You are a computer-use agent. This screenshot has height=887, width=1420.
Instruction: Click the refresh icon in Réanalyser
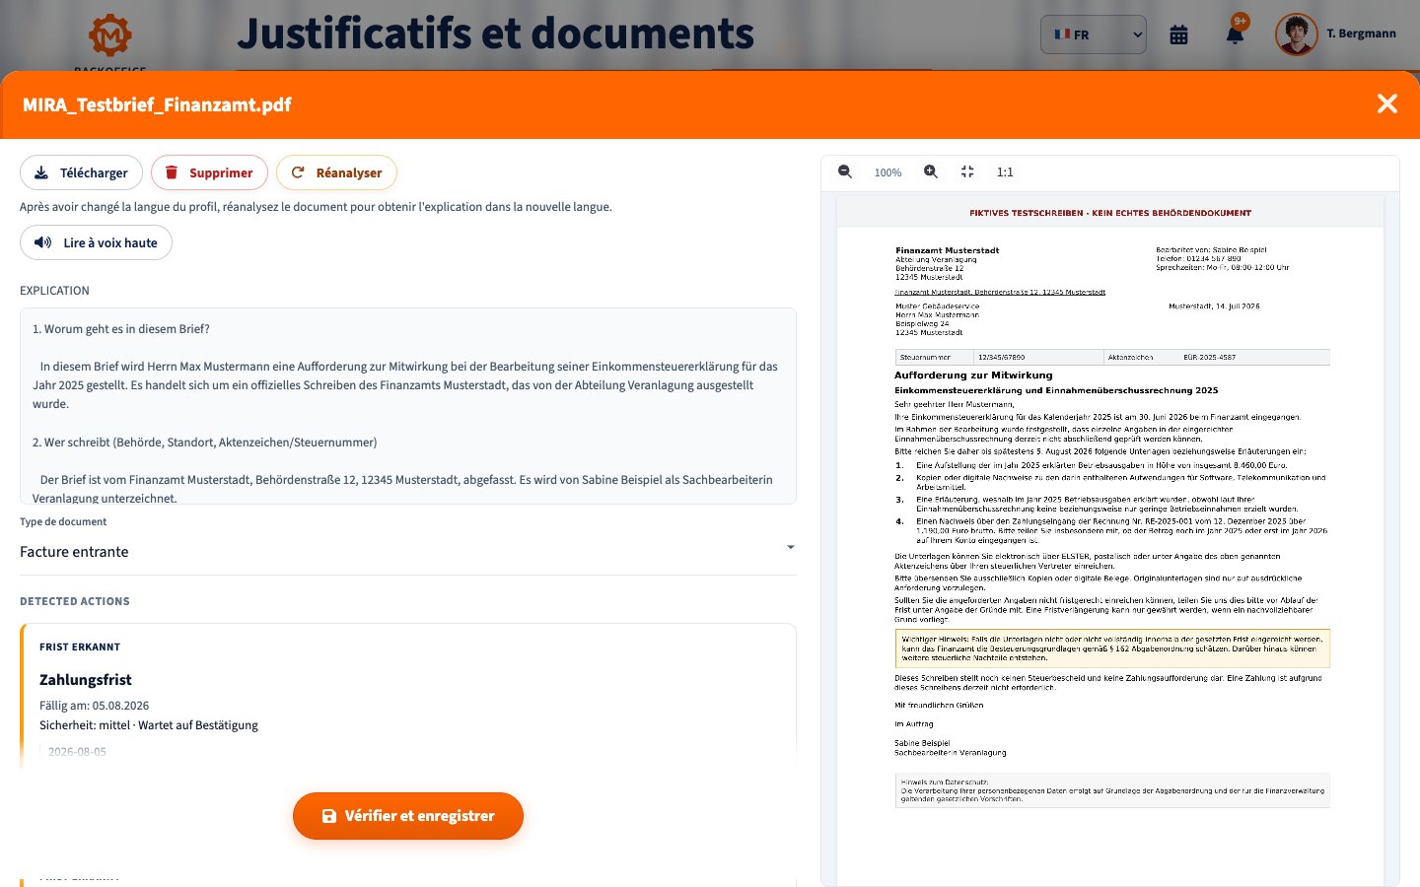(298, 172)
